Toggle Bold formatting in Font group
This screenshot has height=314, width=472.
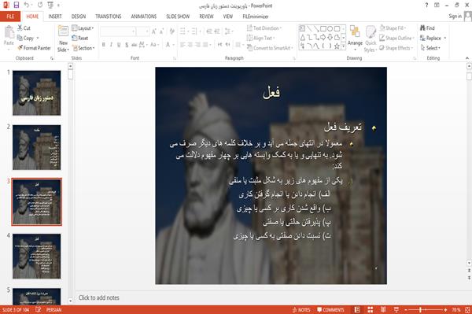[104, 45]
